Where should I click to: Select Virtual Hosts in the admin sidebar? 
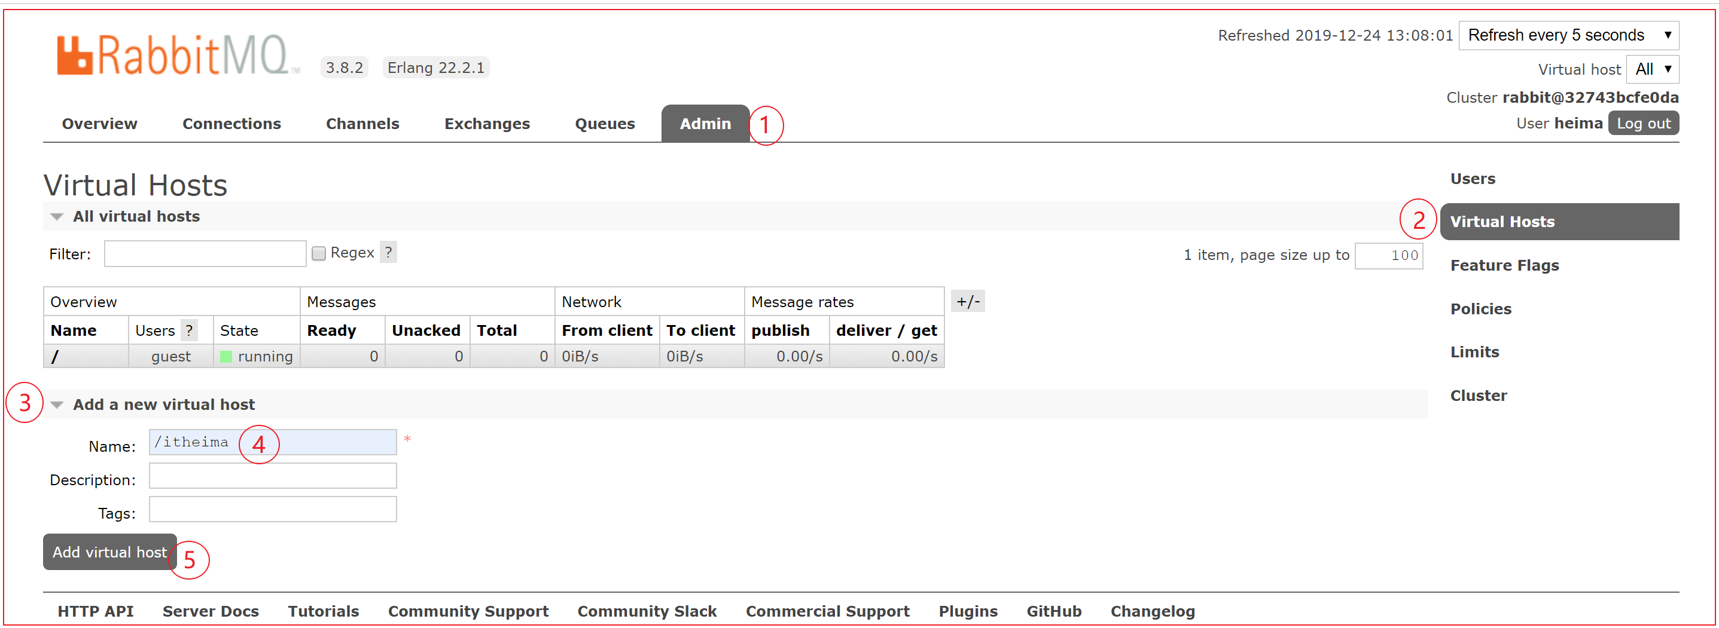pos(1559,221)
